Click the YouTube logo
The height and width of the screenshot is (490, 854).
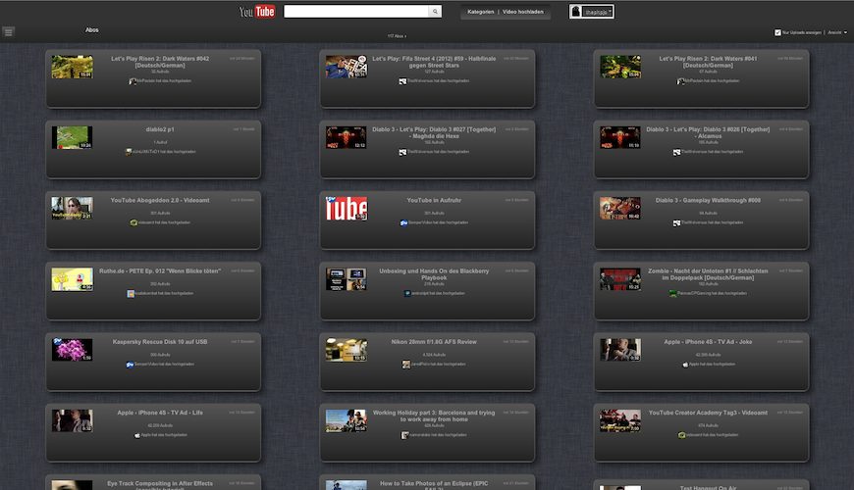click(x=257, y=12)
